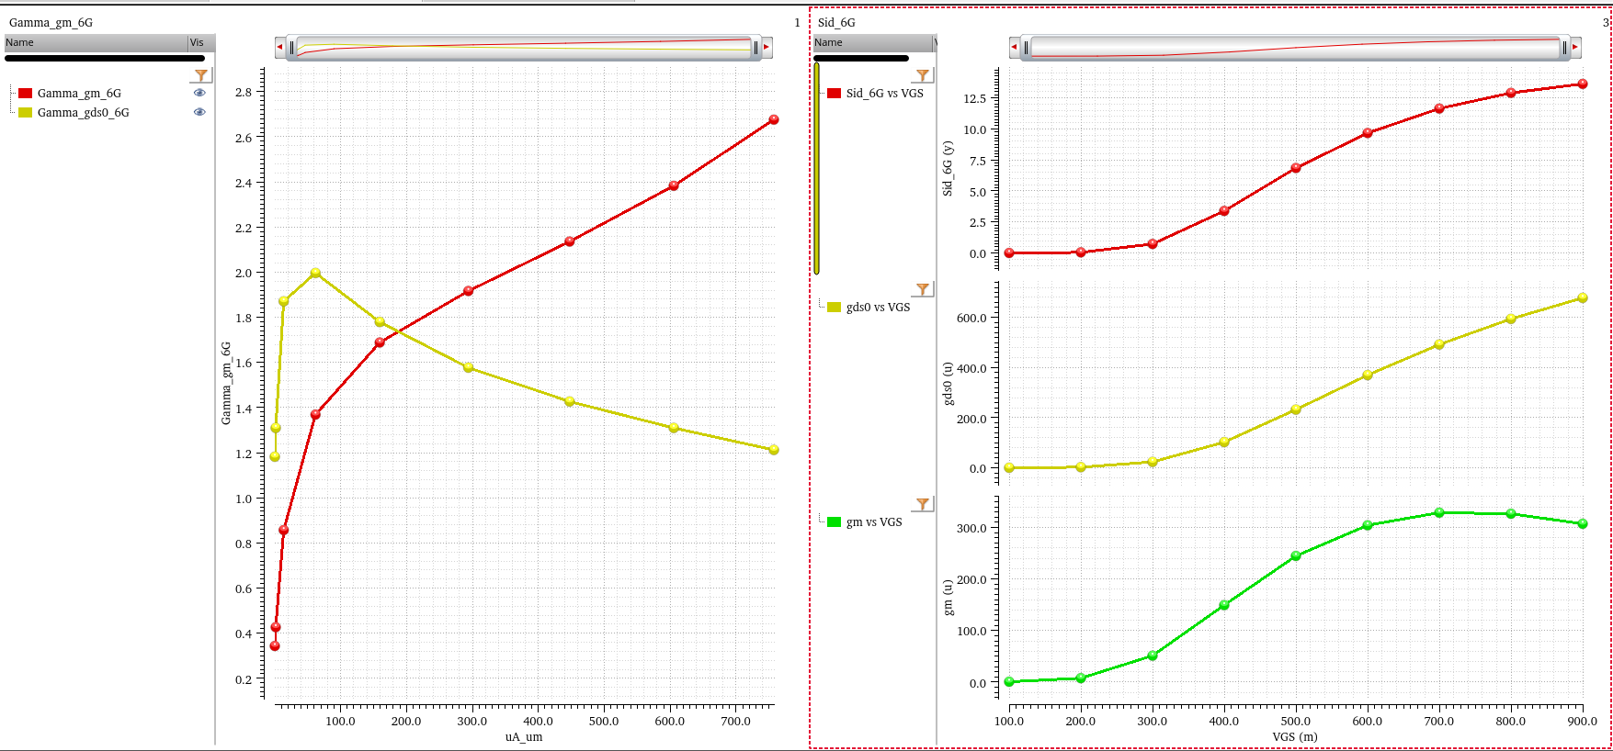Hide the Gamma_gds0_6G trace using its eye icon
1613x751 pixels.
tap(199, 112)
